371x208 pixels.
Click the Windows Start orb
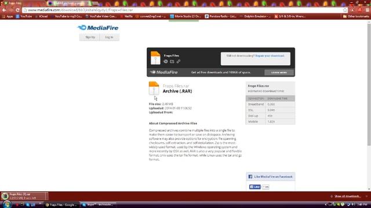point(6,205)
